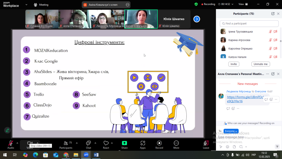Open the More options ellipsis in toolbar

(x=176, y=144)
